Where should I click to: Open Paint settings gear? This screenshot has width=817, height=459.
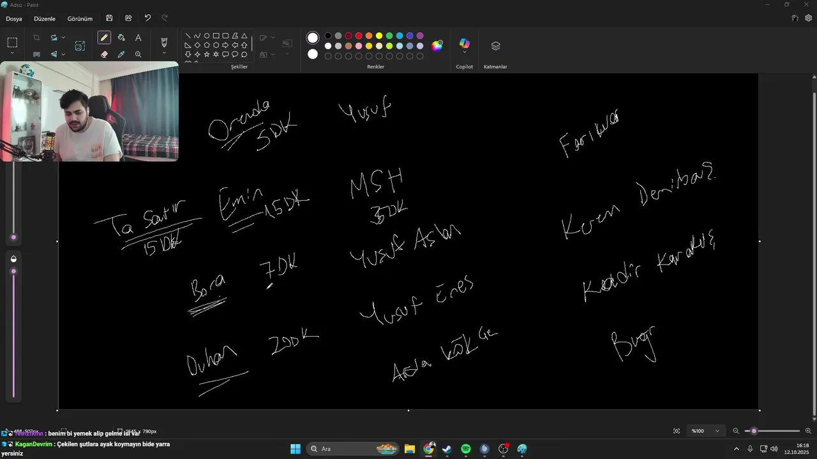pyautogui.click(x=809, y=18)
